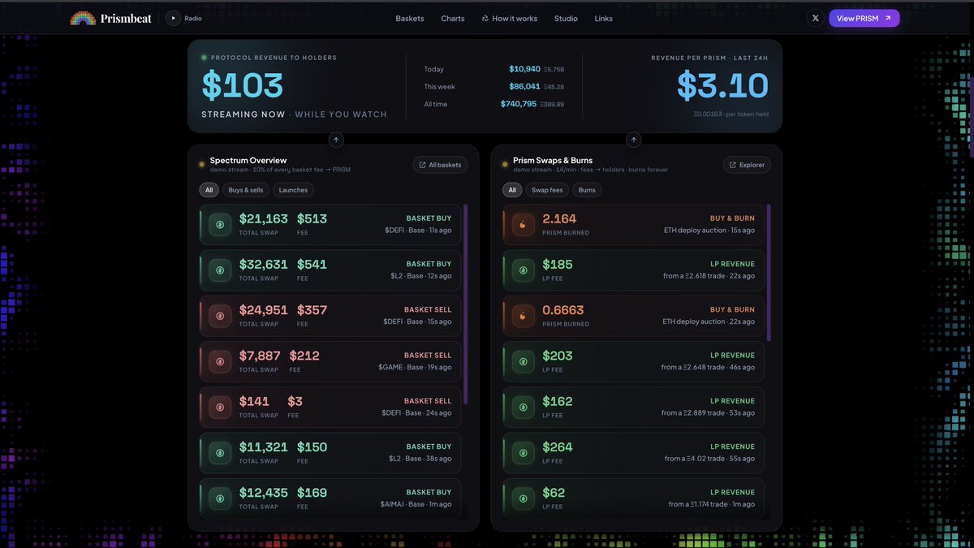Click the $103 streaming revenue figure
The width and height of the screenshot is (974, 548).
pyautogui.click(x=242, y=85)
